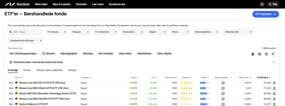
Task: Open the Kategori filter dropdown
Action: pos(80,32)
